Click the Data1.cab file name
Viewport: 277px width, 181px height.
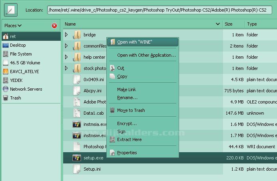tap(94, 113)
